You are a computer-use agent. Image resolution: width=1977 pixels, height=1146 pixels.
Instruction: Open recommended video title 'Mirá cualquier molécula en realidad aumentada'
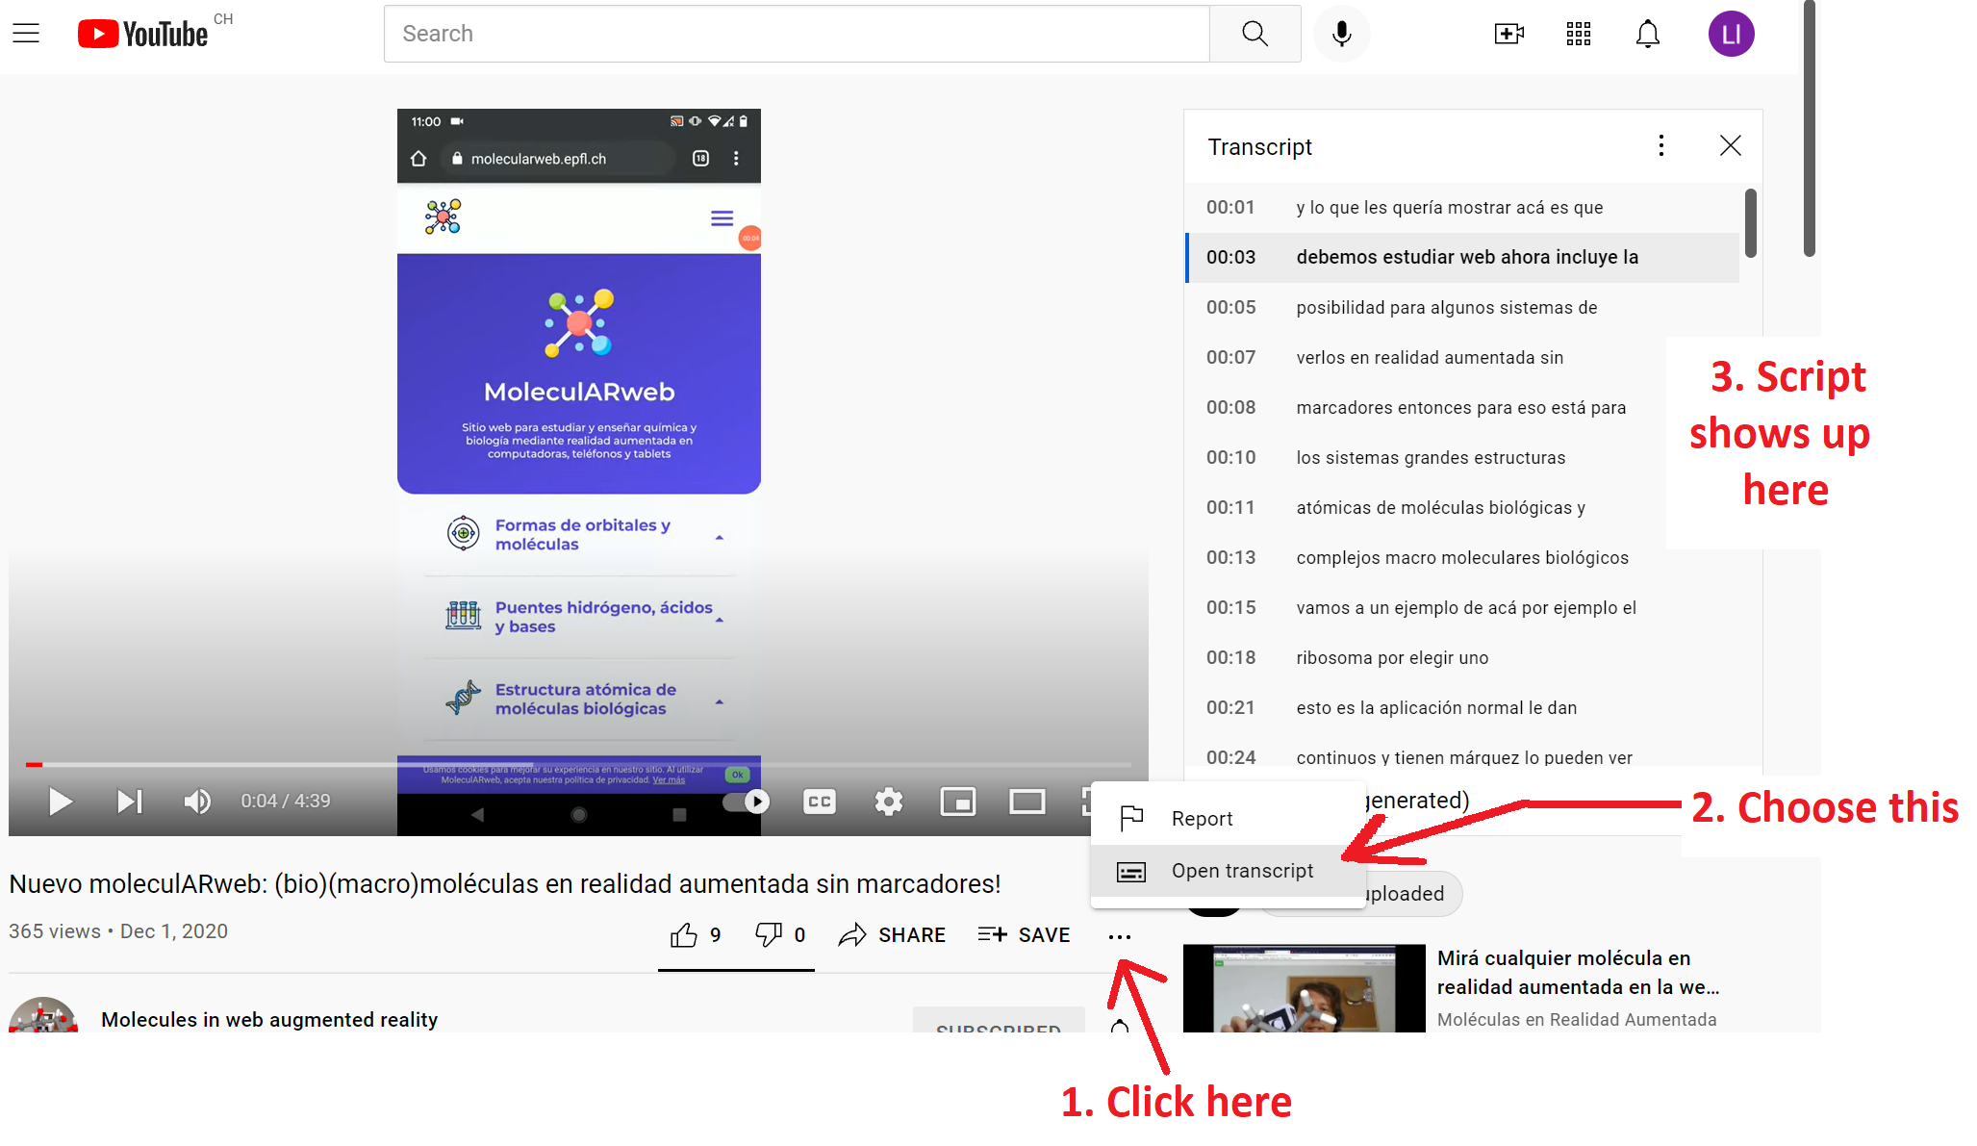(1578, 972)
